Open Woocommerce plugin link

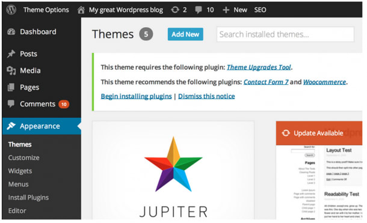point(325,82)
